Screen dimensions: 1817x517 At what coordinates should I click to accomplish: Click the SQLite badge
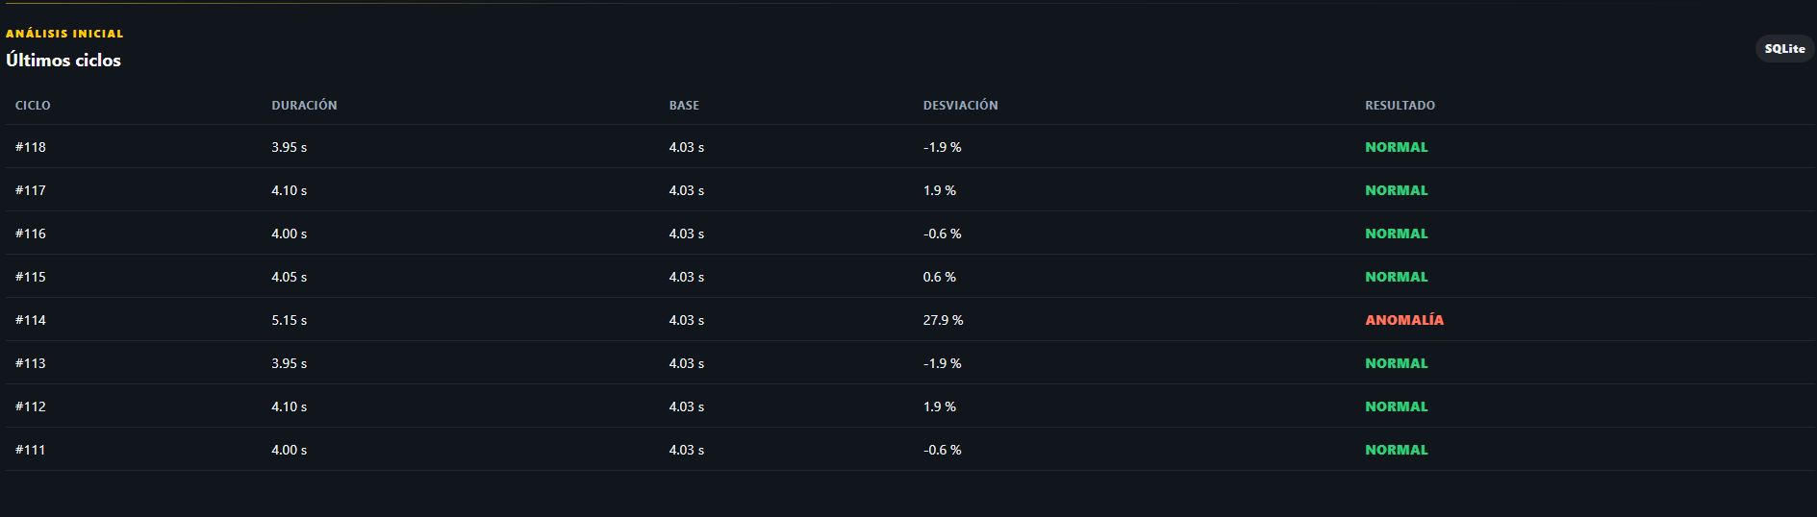(x=1784, y=49)
